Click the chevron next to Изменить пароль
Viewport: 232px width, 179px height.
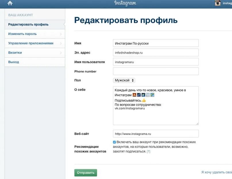pos(61,34)
